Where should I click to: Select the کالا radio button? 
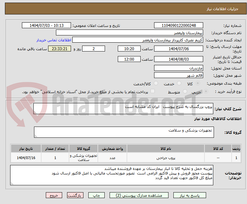pos(198,83)
